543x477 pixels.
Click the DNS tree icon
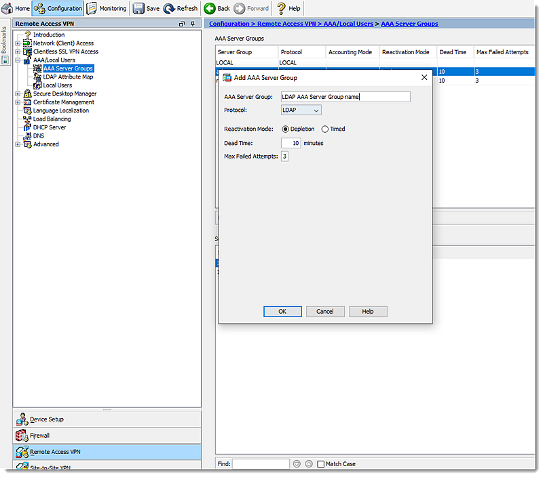(27, 136)
